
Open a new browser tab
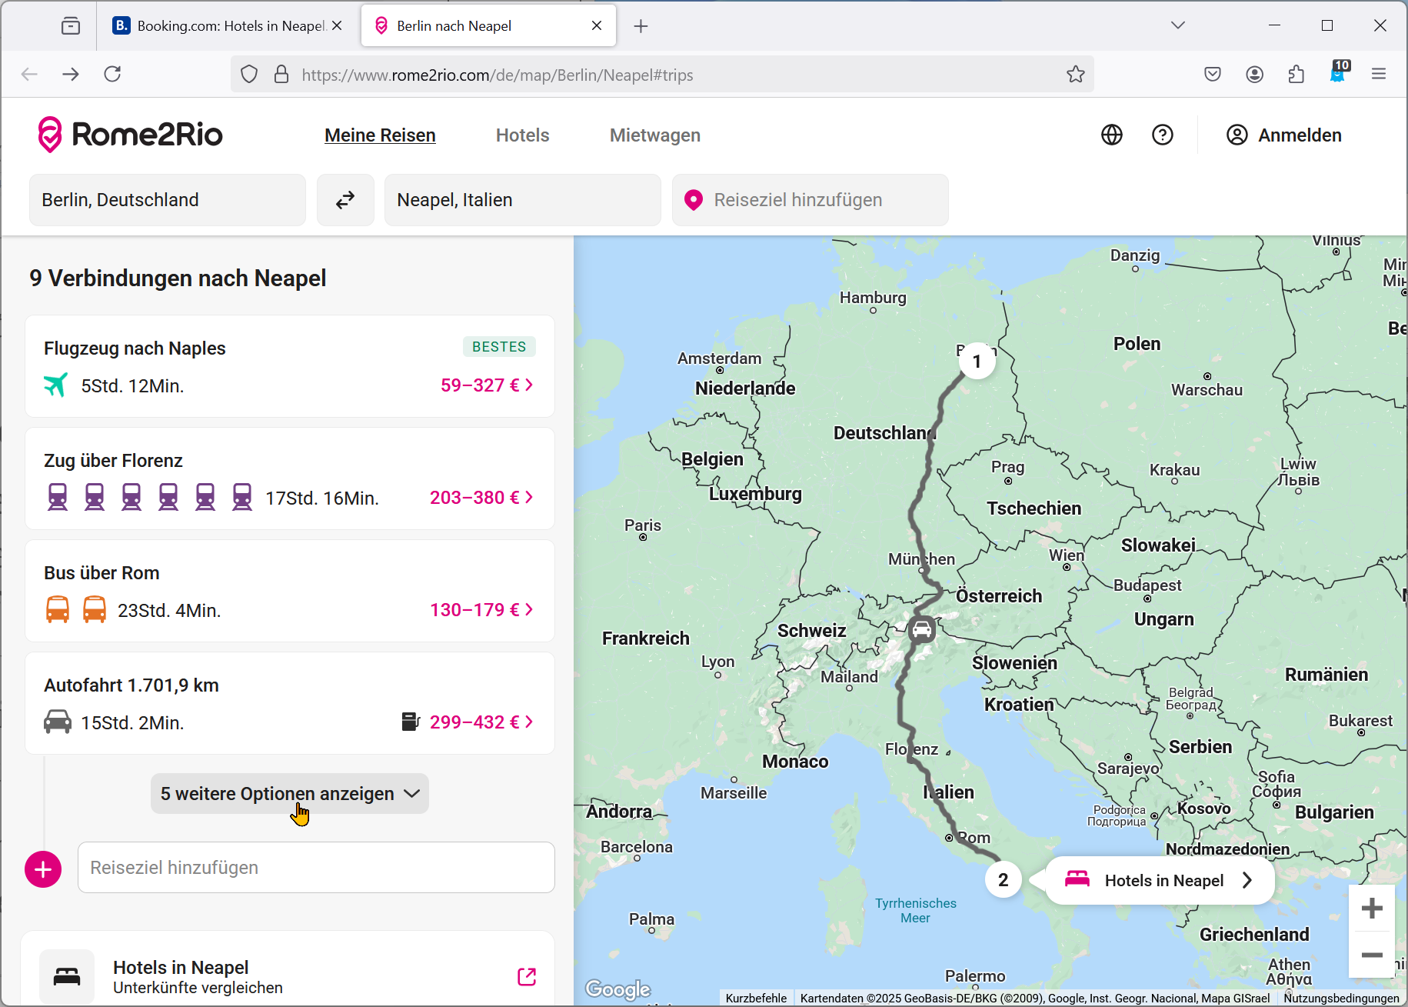click(x=641, y=26)
